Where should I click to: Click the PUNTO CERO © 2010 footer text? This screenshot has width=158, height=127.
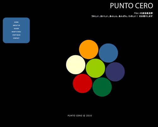pos(80,116)
